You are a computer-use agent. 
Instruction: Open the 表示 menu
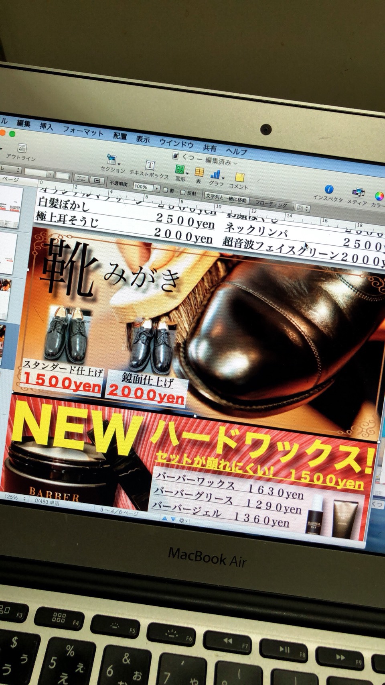143,139
